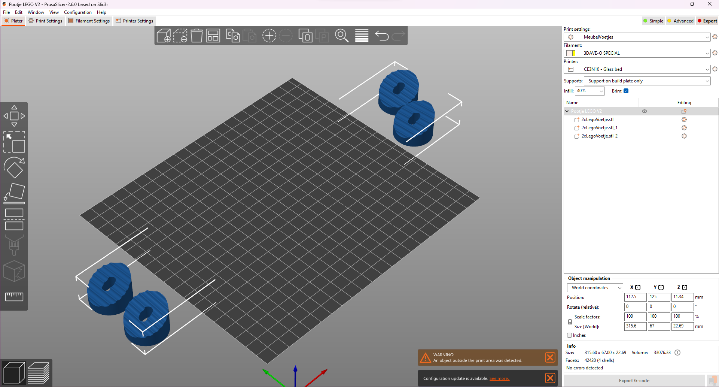Collapse the Pootje LEGO V2 tree item
This screenshot has width=719, height=387.
click(x=566, y=111)
